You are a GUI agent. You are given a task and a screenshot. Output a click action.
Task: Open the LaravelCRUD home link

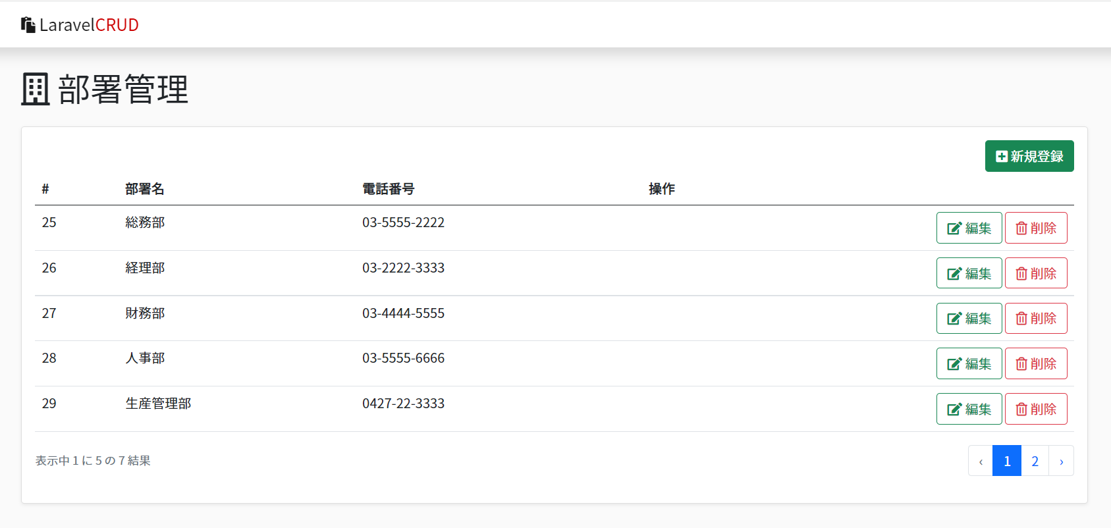88,25
